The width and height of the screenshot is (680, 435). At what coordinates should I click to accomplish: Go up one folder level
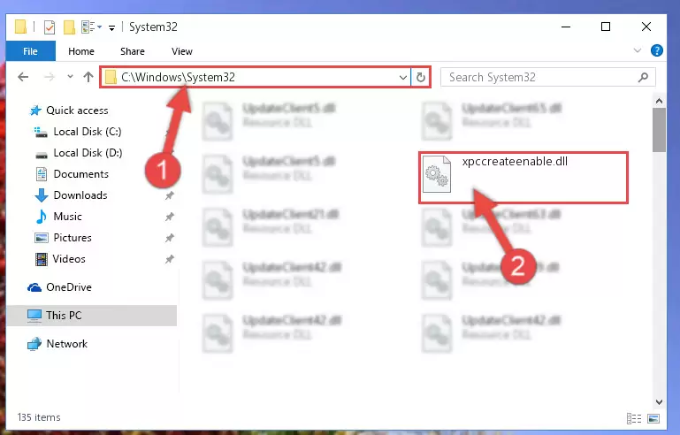click(88, 77)
